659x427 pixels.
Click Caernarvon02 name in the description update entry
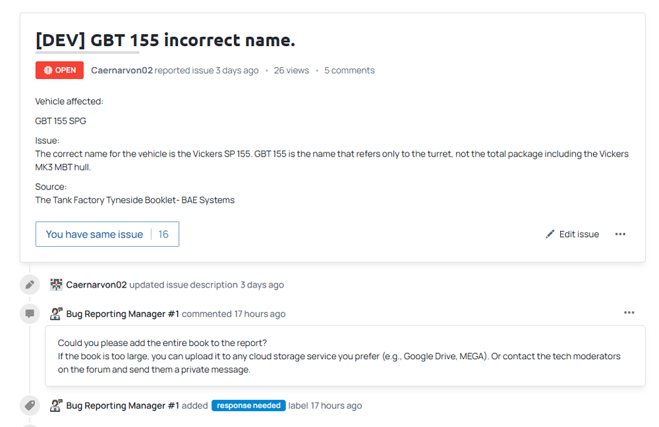click(x=96, y=285)
